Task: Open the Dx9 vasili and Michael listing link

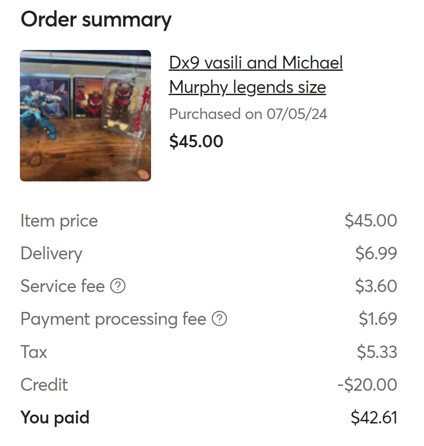Action: (x=256, y=74)
